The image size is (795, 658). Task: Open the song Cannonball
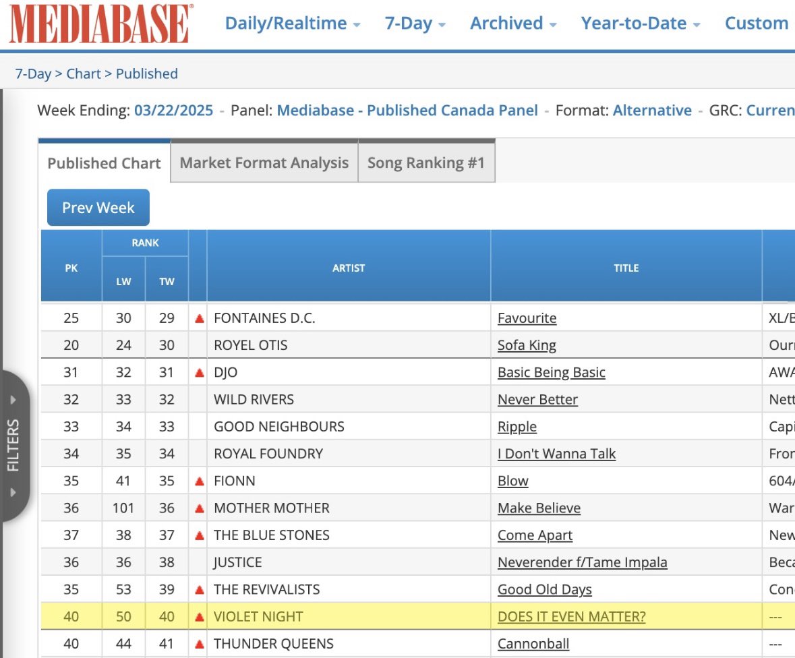tap(533, 644)
